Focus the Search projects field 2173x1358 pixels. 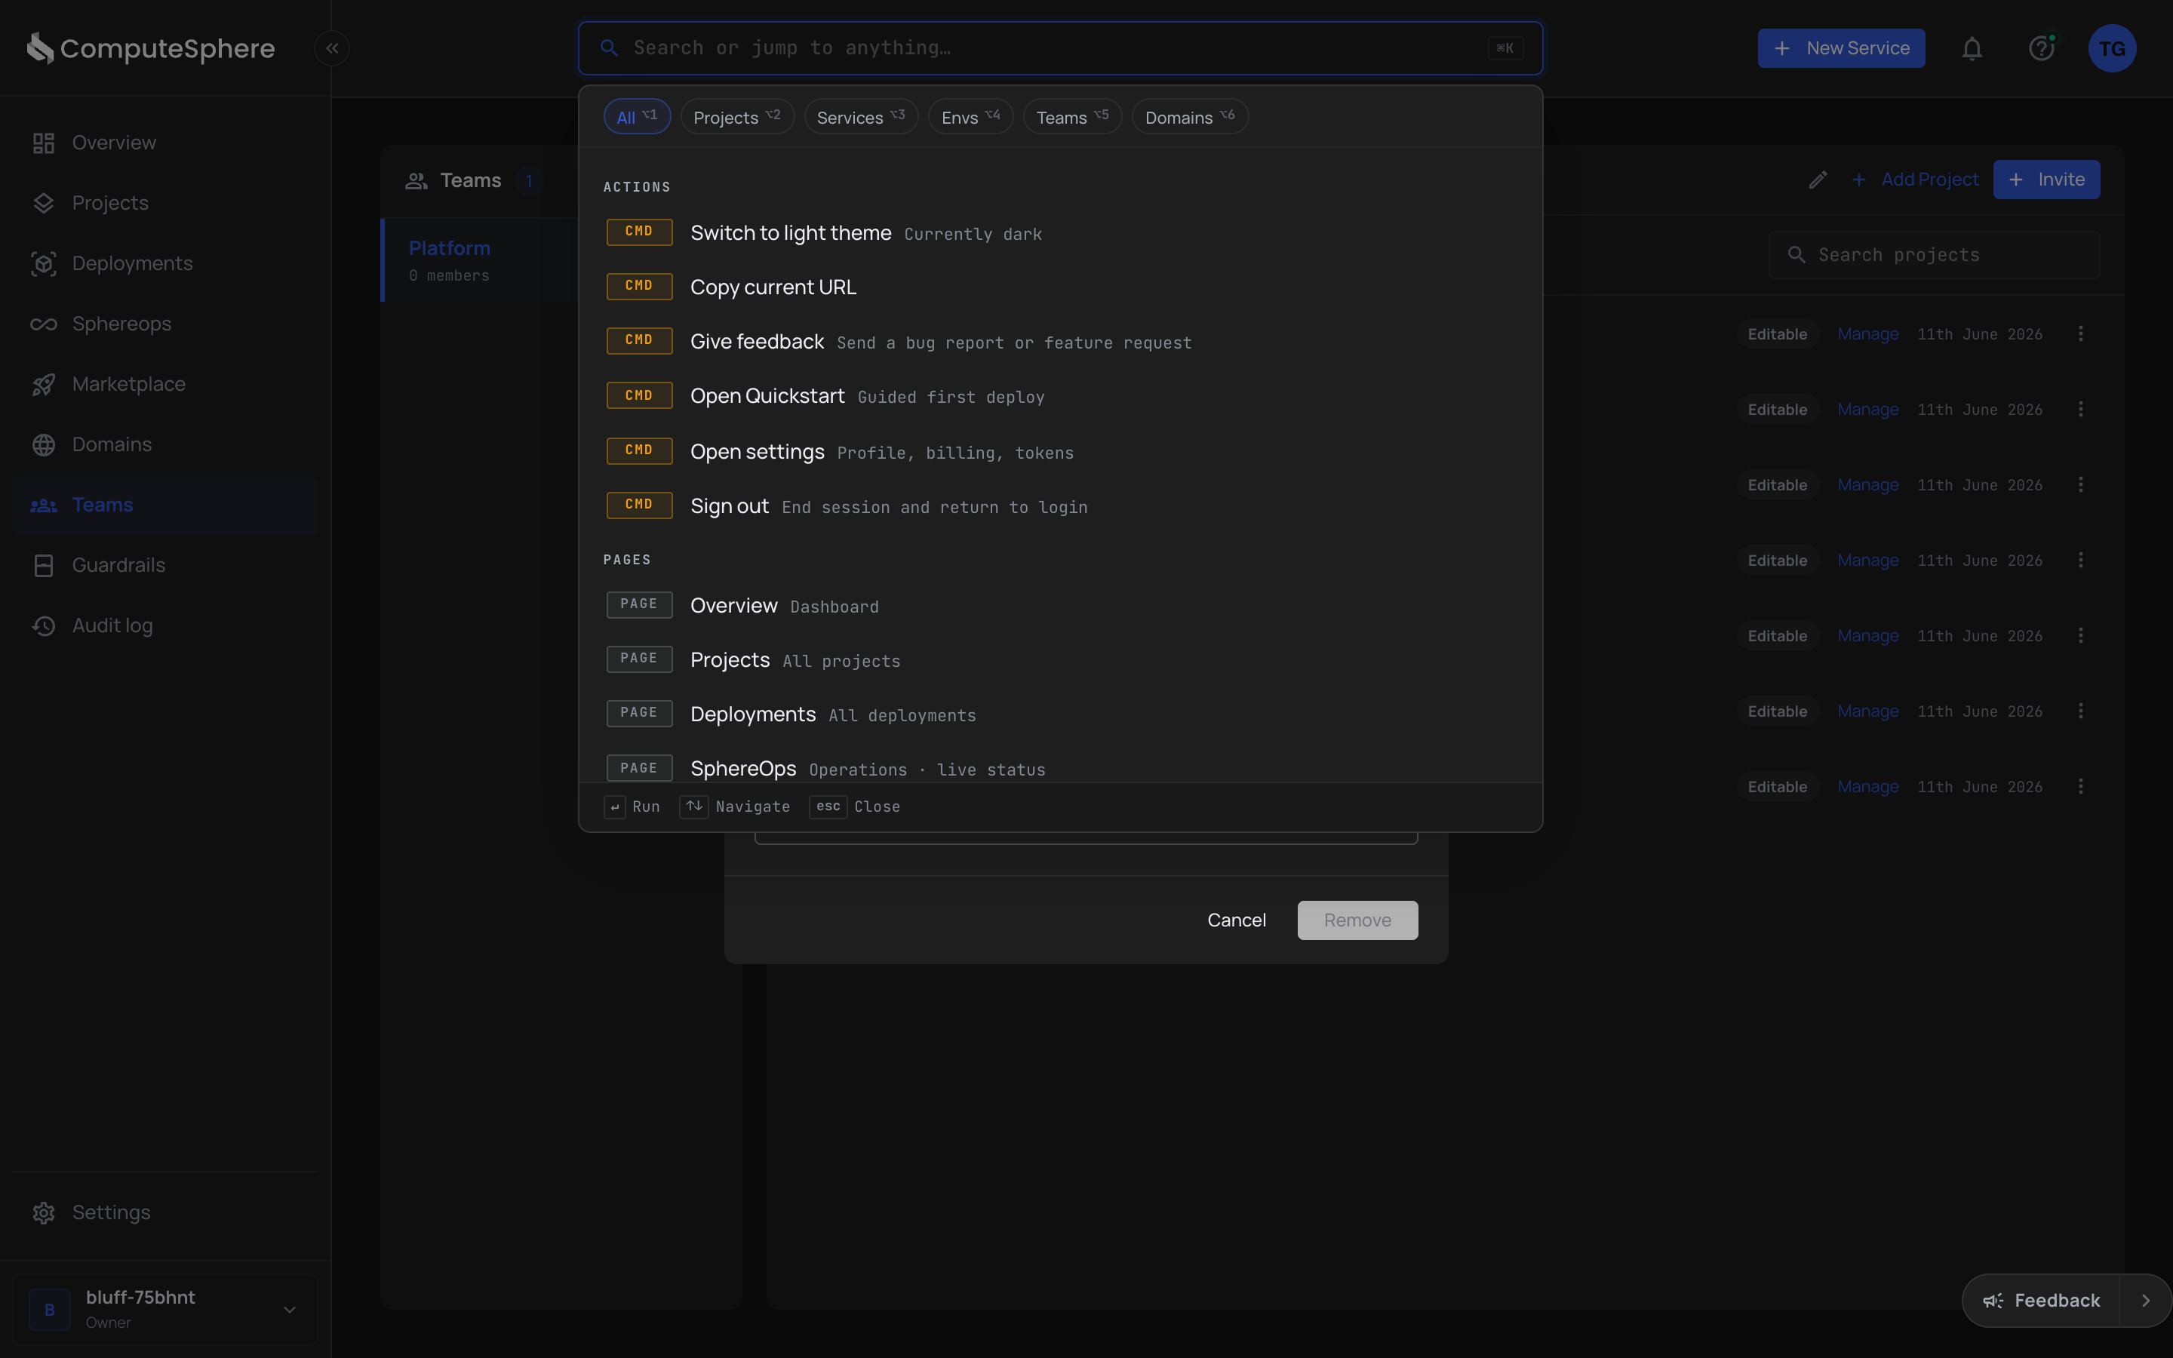(x=1934, y=255)
